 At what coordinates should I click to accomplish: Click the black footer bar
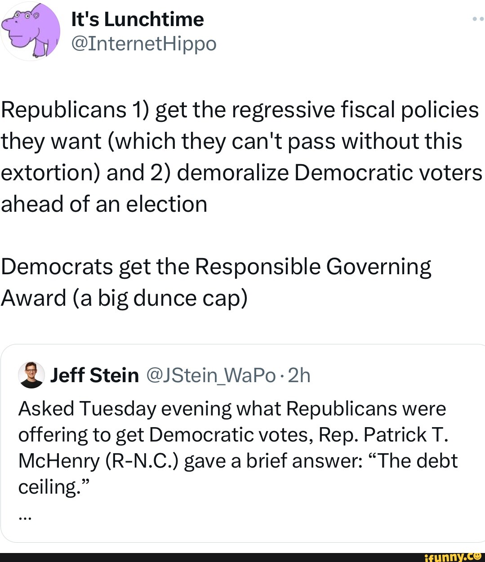(202, 558)
